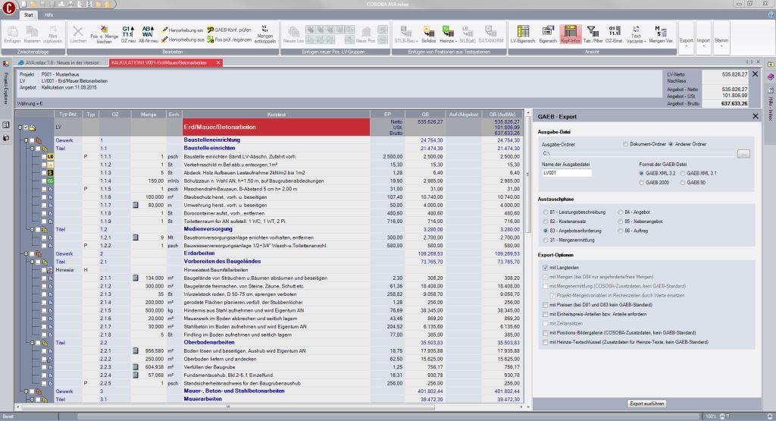Open the Export dropdown in the ribbon

686,40
